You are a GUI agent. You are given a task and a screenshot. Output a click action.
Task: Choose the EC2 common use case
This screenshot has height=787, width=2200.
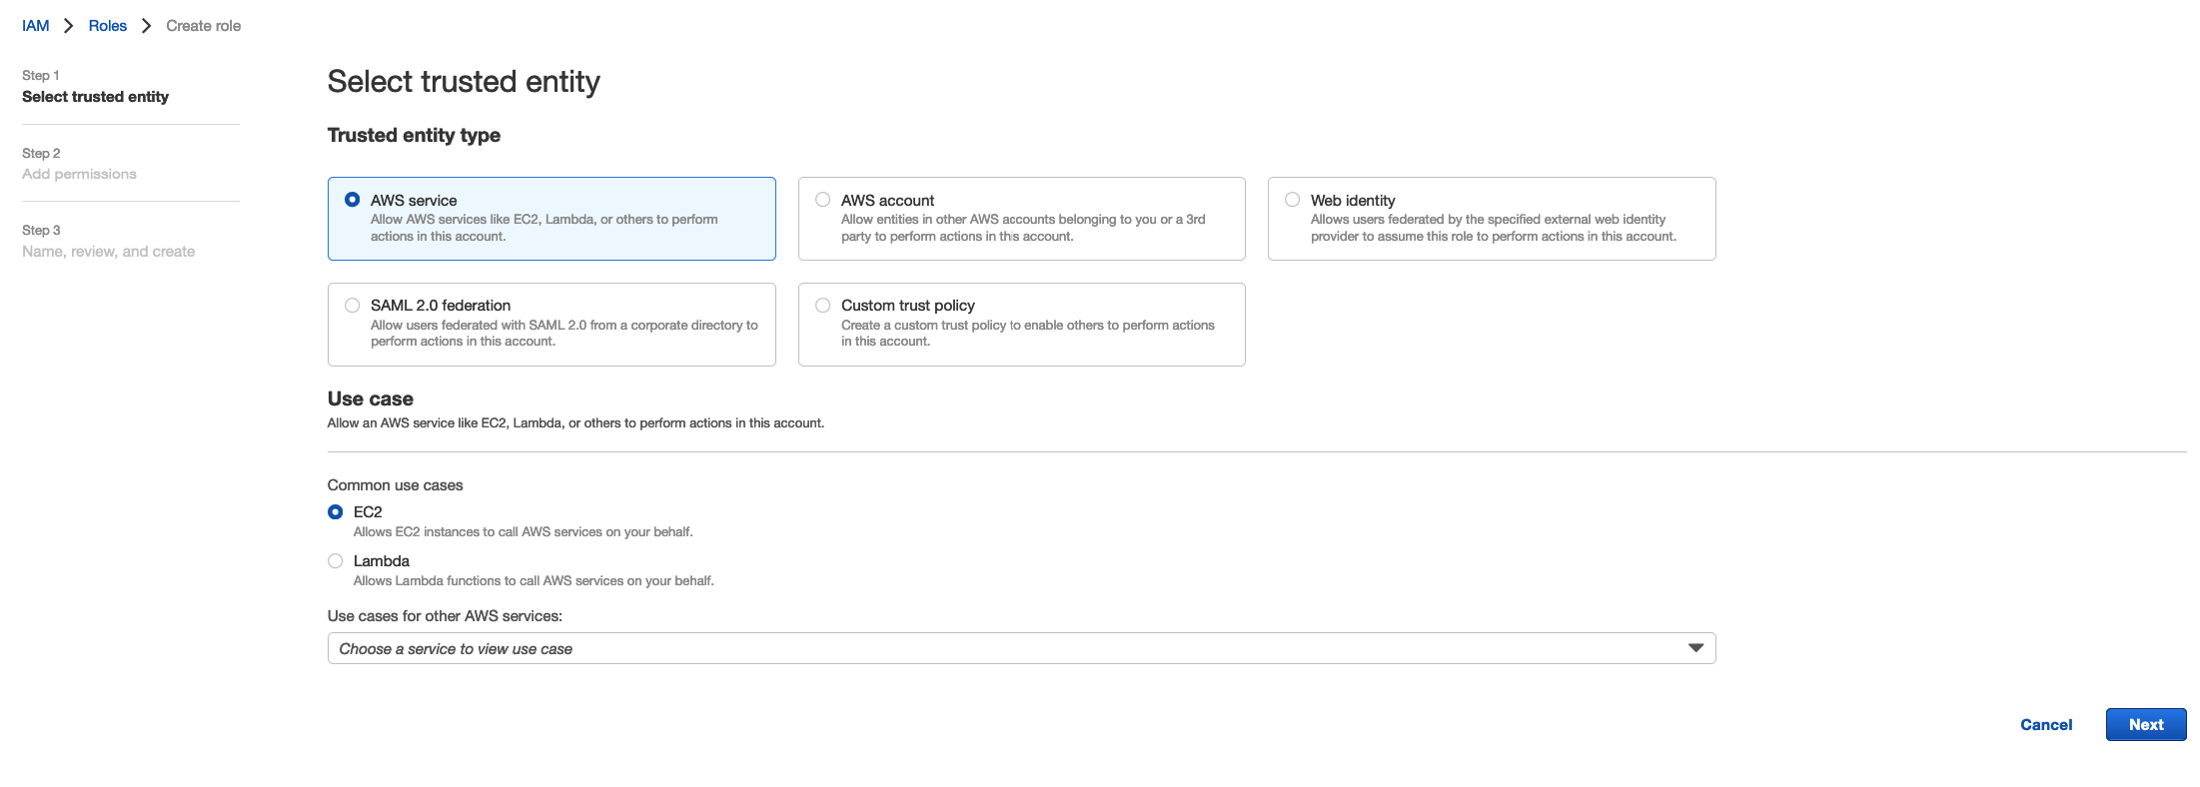(x=336, y=512)
